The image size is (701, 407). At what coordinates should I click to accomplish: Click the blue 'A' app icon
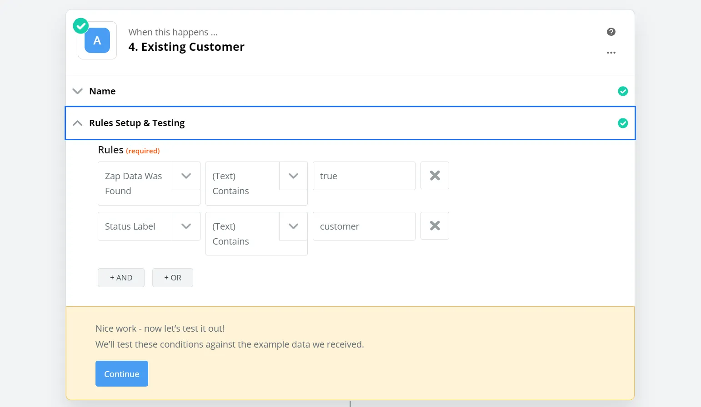pos(97,41)
